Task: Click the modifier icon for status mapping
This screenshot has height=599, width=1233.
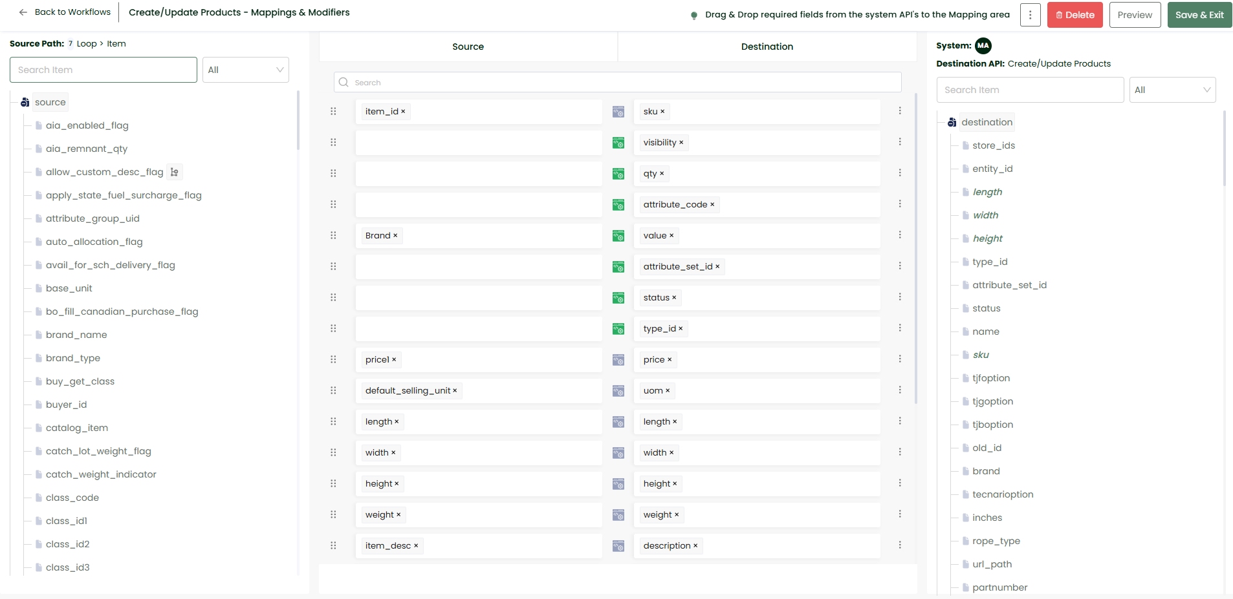Action: coord(618,298)
